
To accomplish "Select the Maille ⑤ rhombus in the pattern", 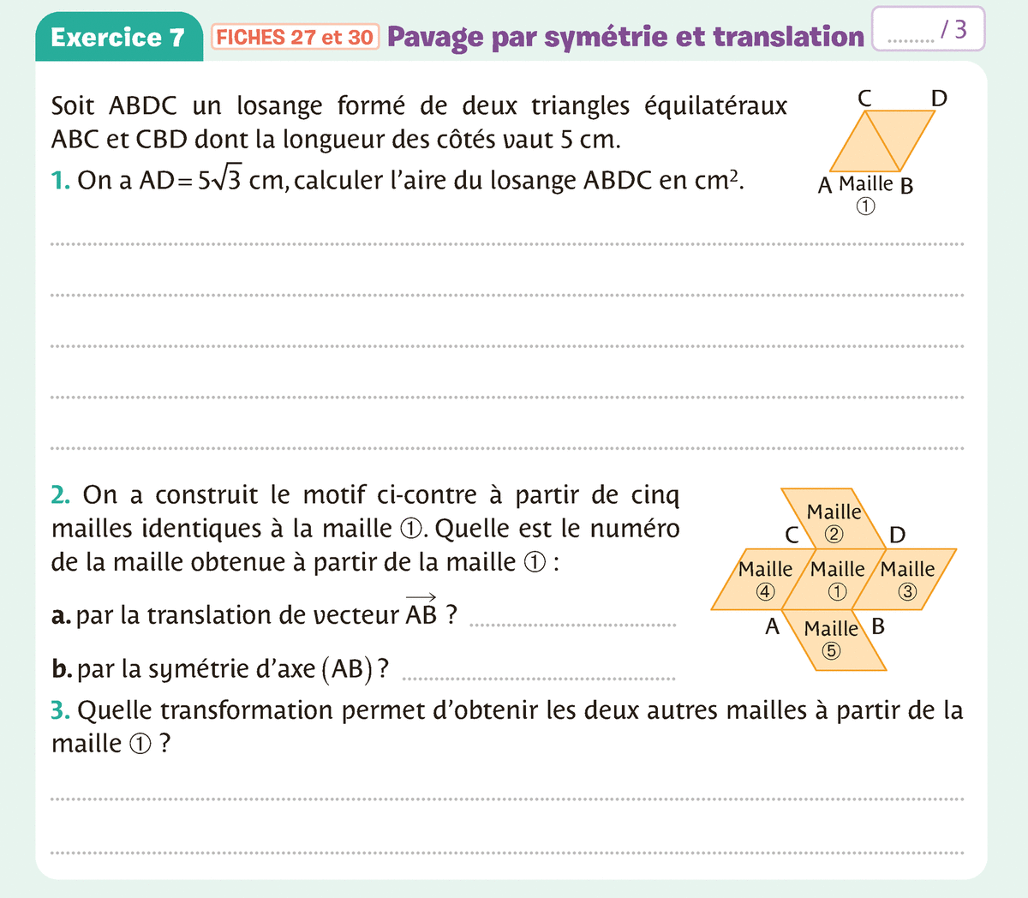I will point(833,639).
